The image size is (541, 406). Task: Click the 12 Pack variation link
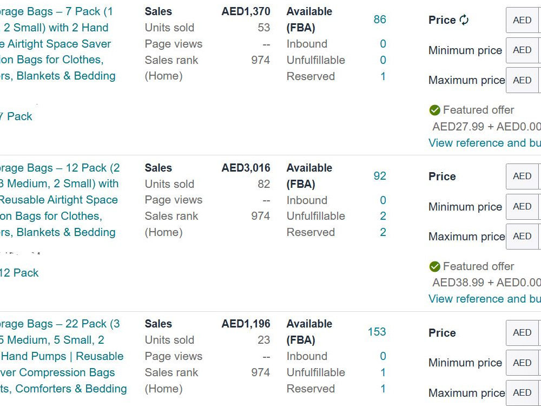(x=19, y=273)
